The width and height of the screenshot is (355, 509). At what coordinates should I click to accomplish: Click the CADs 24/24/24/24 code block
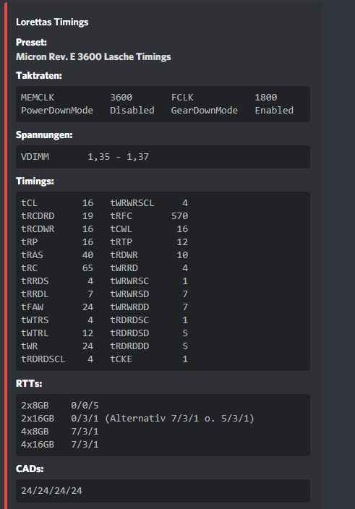pos(163,491)
